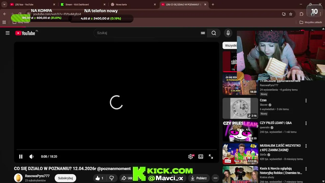Close the Nowa karta tab
This screenshot has height=183, width=325.
tap(155, 5)
